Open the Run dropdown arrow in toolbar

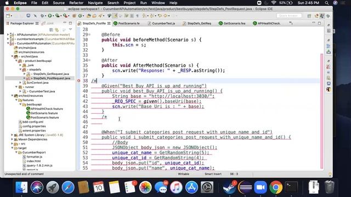[53, 16]
